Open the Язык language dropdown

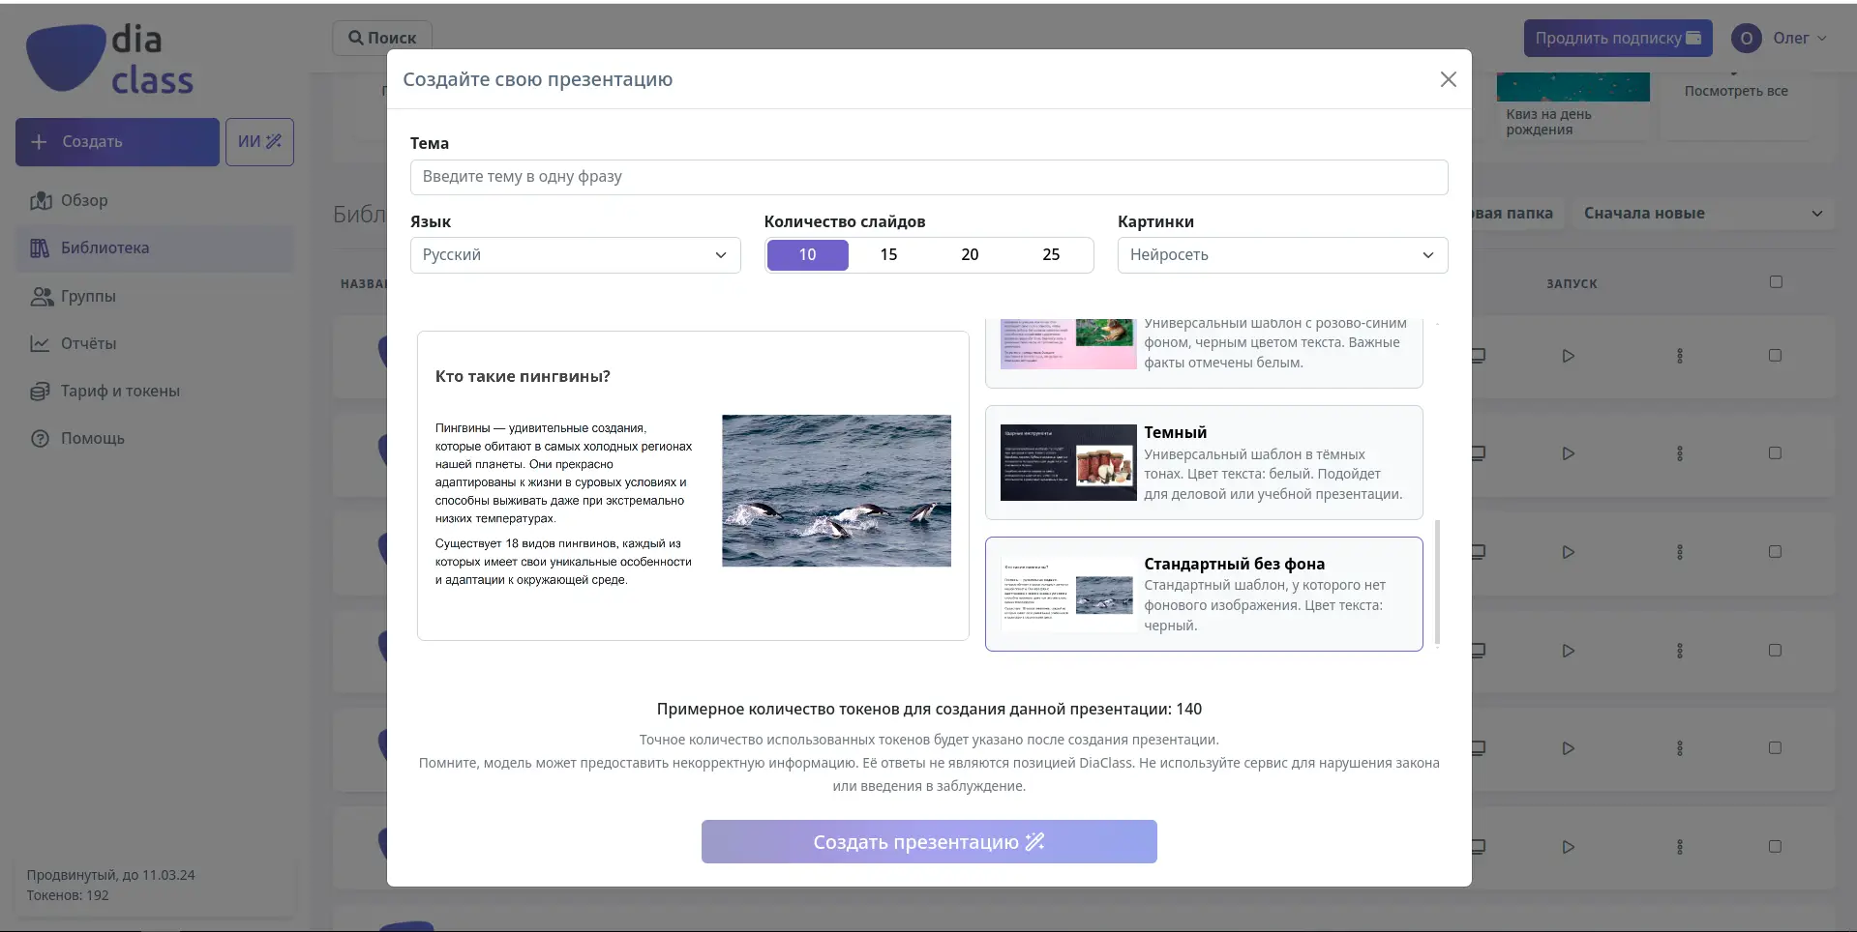(575, 255)
